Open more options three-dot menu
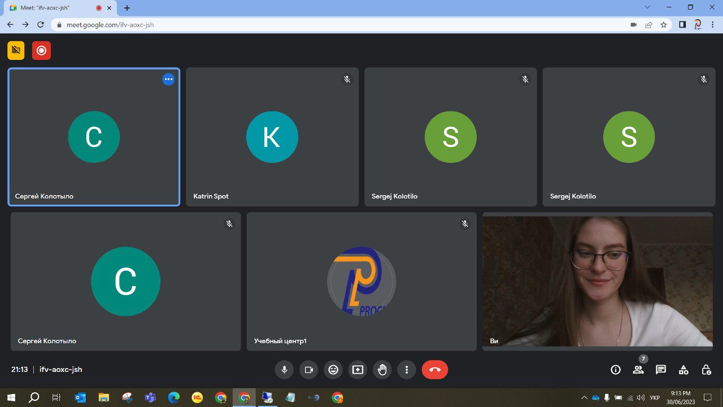Image resolution: width=723 pixels, height=407 pixels. (407, 370)
